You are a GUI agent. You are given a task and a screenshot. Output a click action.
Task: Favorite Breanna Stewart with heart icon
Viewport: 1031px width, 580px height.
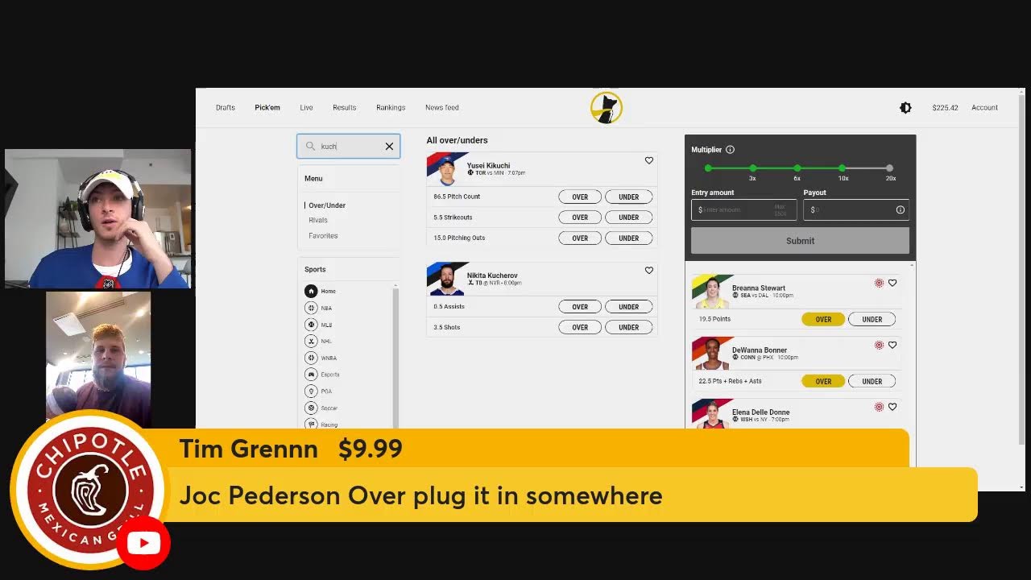coord(892,283)
